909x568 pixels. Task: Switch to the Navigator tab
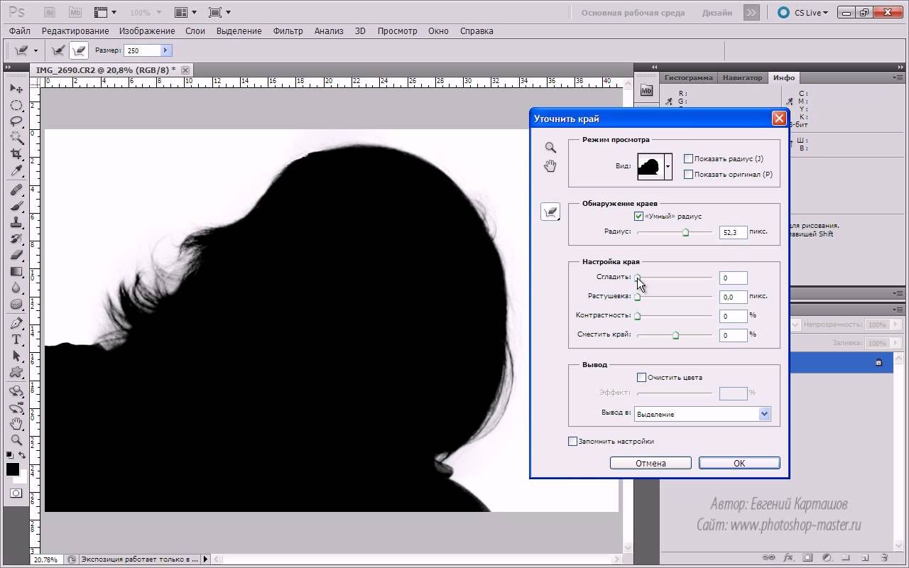[743, 77]
